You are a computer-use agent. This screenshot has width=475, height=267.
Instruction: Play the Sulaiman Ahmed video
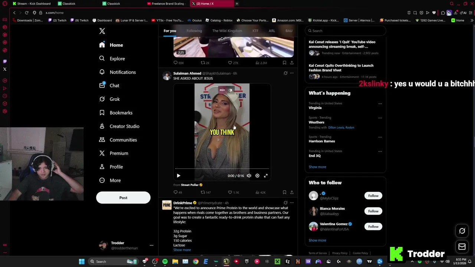(178, 176)
